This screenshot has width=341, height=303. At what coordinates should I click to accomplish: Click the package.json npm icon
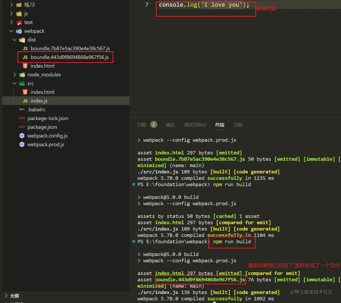22,127
